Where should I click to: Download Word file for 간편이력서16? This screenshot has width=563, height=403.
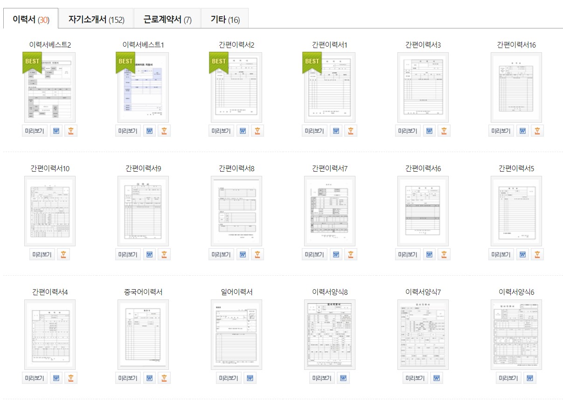pos(522,131)
